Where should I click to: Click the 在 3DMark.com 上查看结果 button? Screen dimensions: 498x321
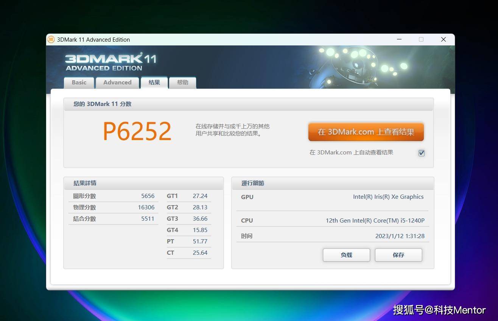[x=366, y=132]
